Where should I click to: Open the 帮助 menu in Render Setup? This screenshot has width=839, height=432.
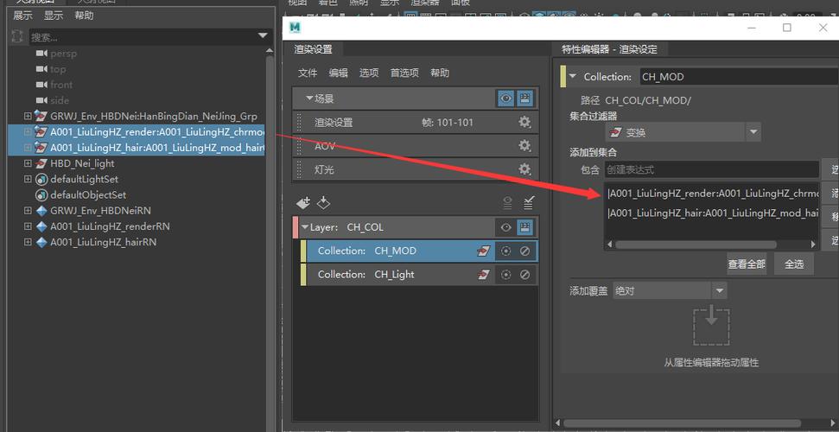(440, 73)
